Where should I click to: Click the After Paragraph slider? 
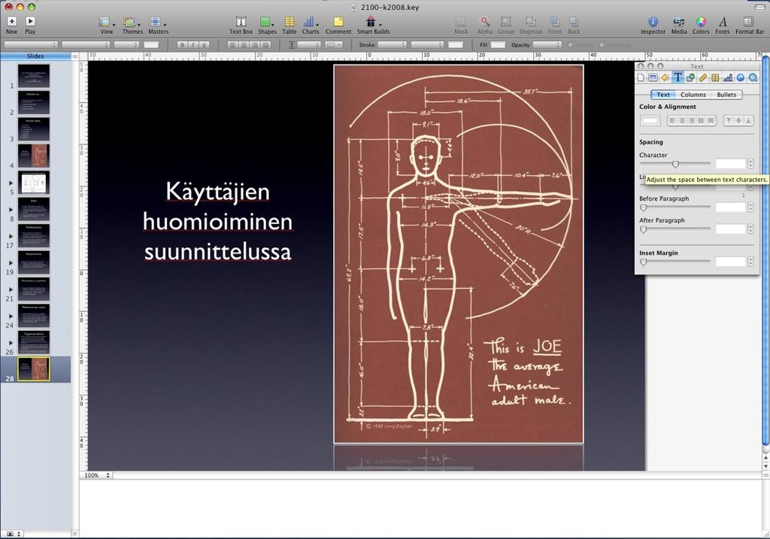click(675, 229)
